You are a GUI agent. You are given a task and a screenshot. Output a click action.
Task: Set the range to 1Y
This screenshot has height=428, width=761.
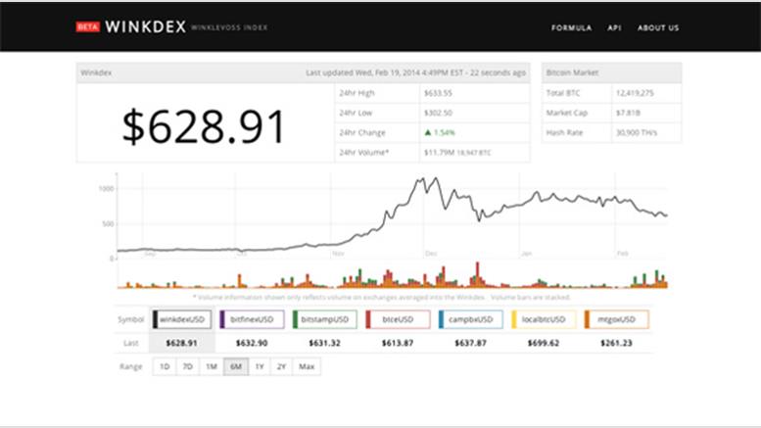pyautogui.click(x=260, y=366)
